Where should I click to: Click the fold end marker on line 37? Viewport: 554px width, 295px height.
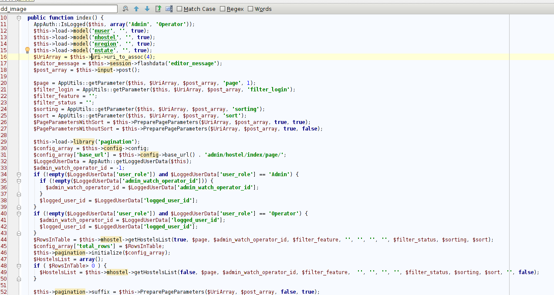19,194
